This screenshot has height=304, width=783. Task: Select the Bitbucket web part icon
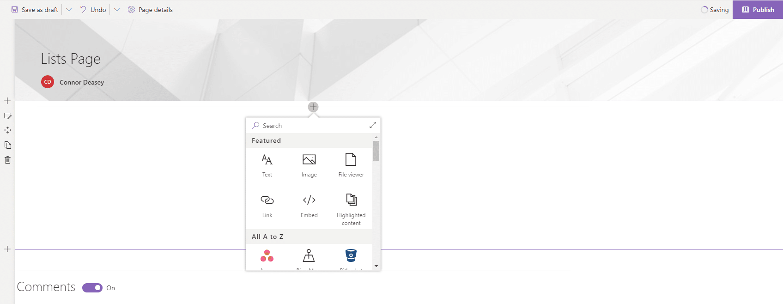(351, 255)
